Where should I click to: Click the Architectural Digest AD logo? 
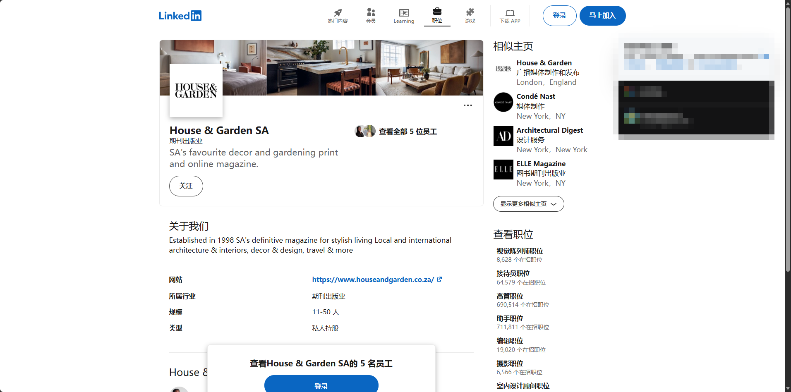click(503, 136)
